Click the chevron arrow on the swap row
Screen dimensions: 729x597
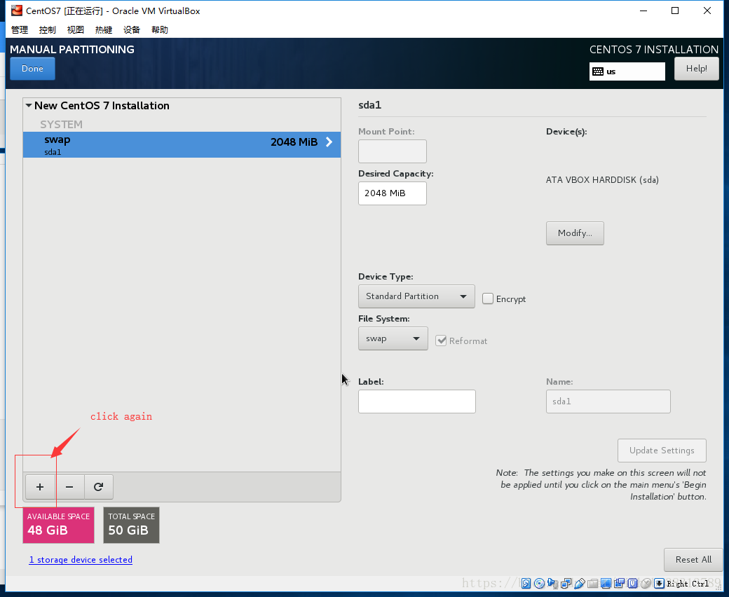[x=329, y=142]
